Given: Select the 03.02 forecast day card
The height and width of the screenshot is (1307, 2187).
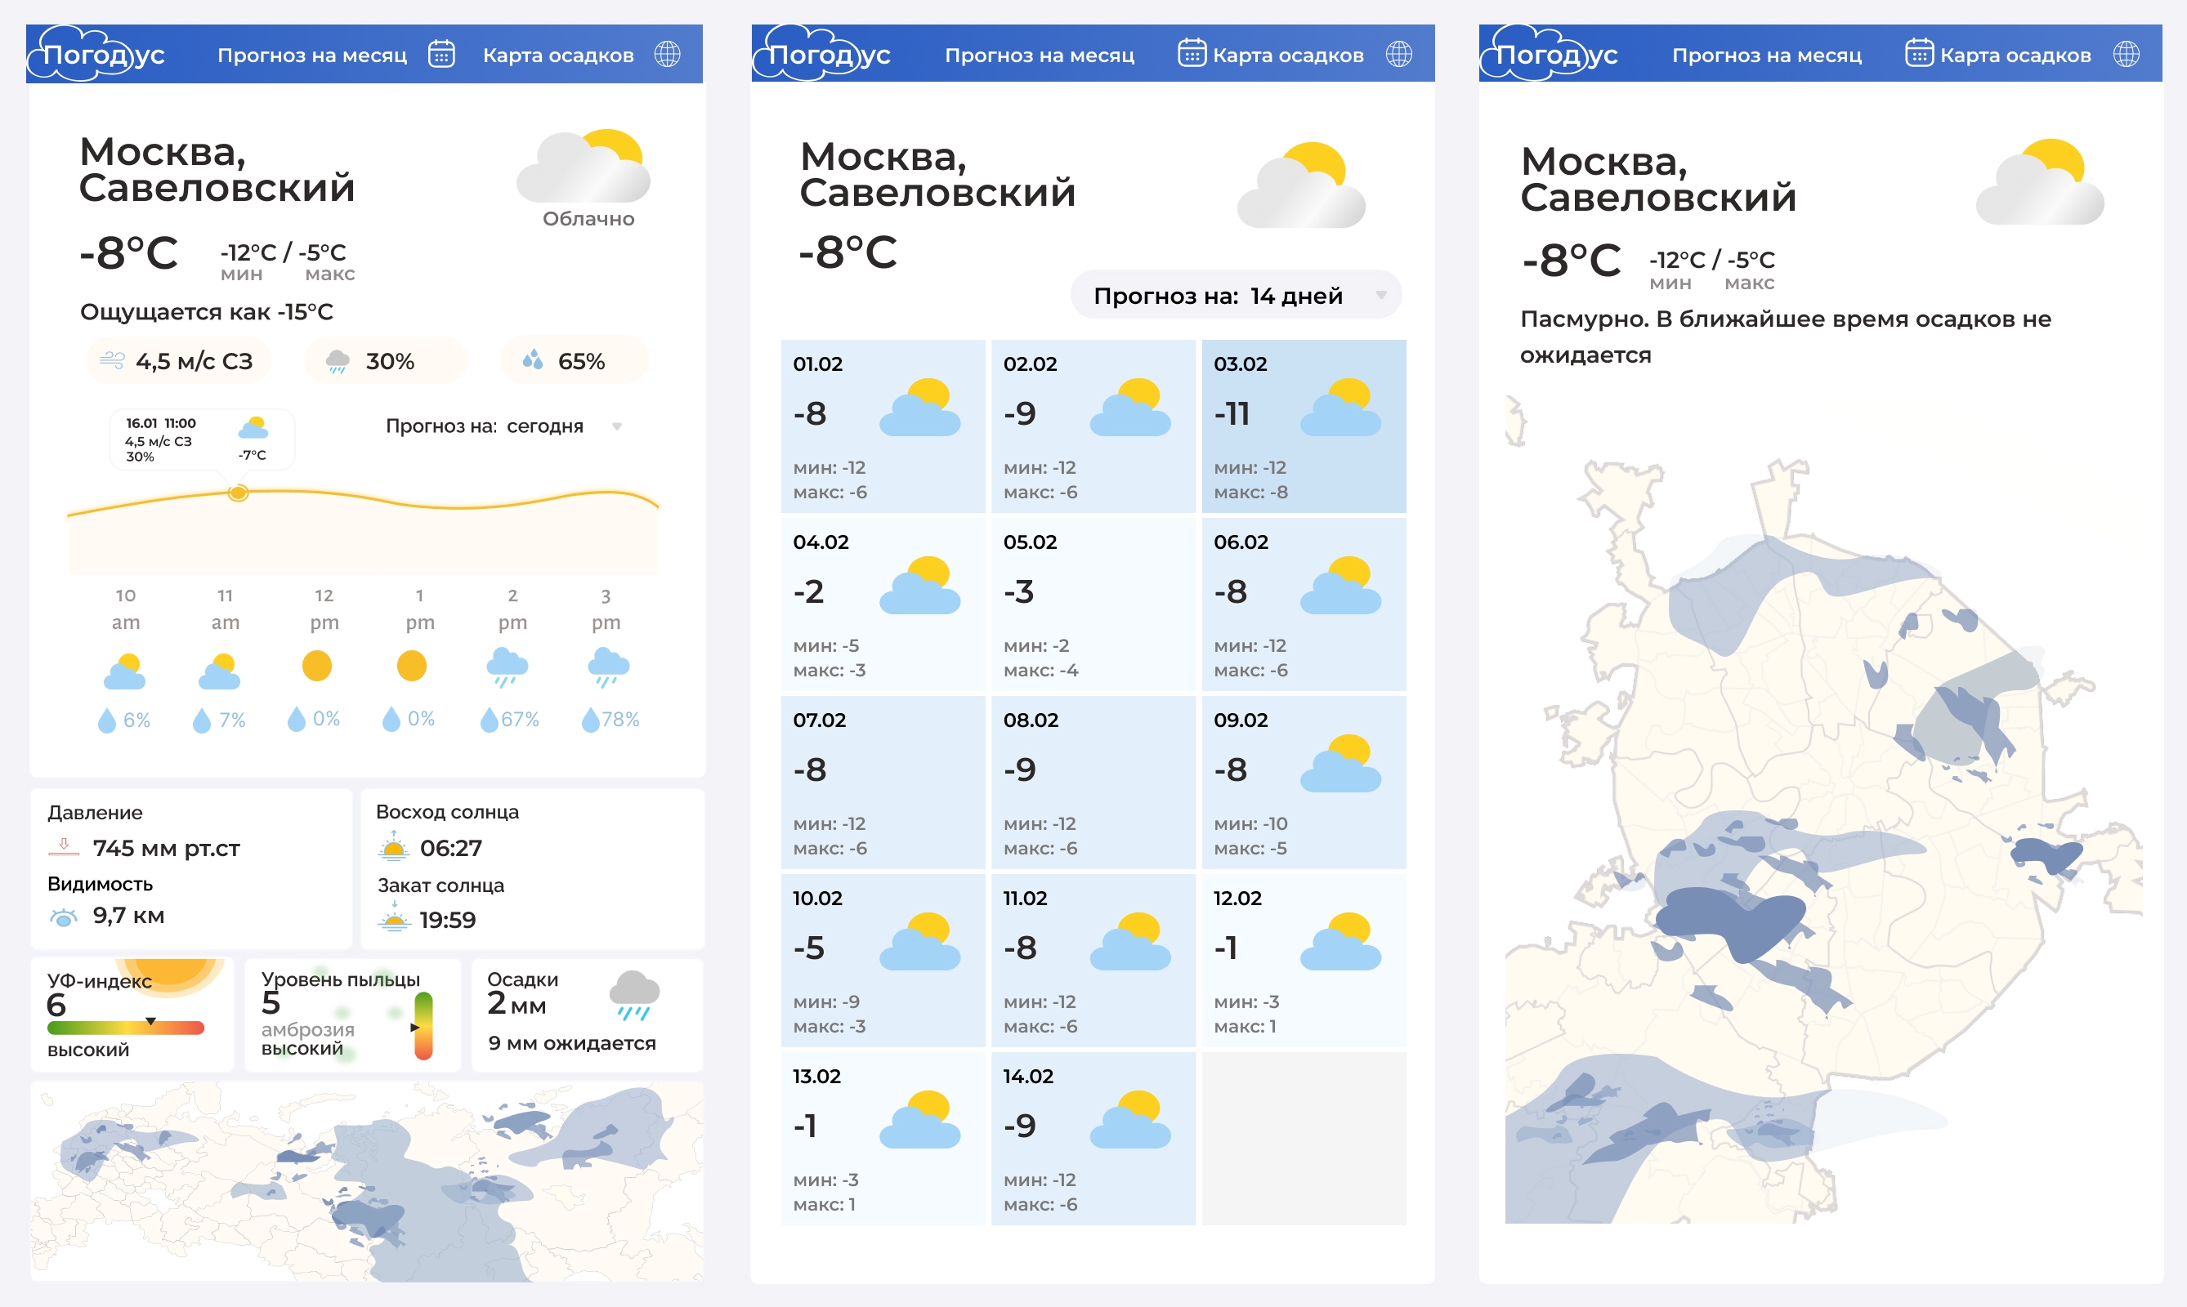Looking at the screenshot, I should (1304, 426).
